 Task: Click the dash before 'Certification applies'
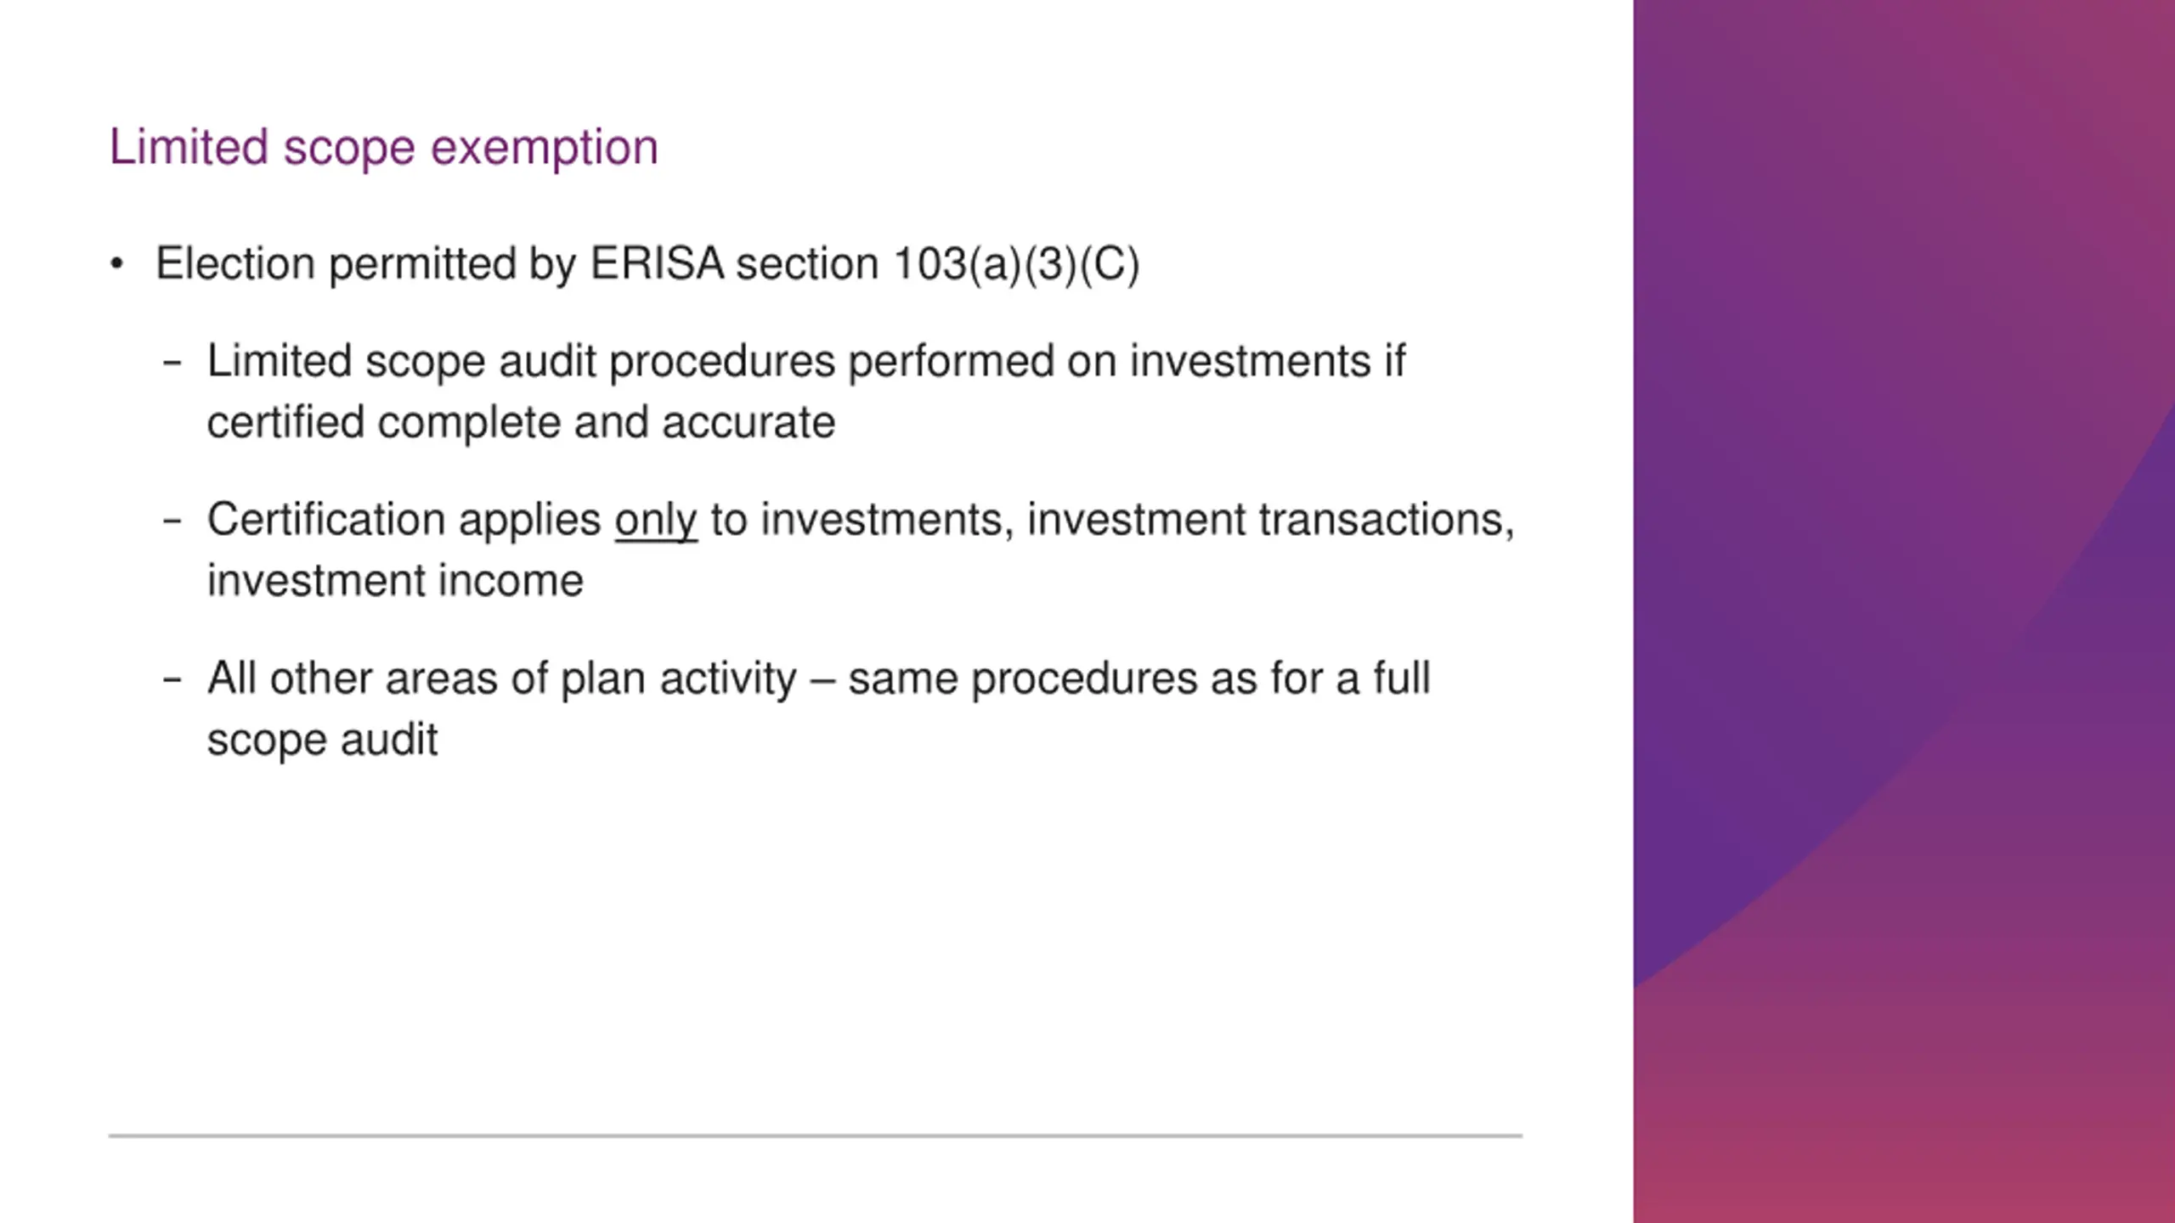[x=172, y=521]
